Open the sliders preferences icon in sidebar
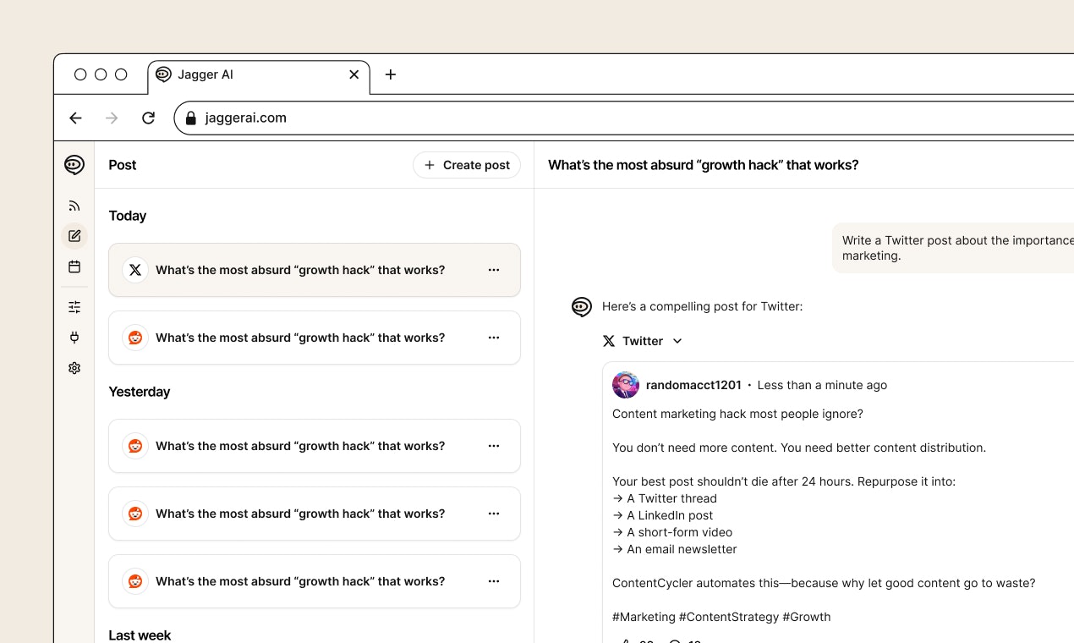Viewport: 1074px width, 643px height. click(74, 307)
